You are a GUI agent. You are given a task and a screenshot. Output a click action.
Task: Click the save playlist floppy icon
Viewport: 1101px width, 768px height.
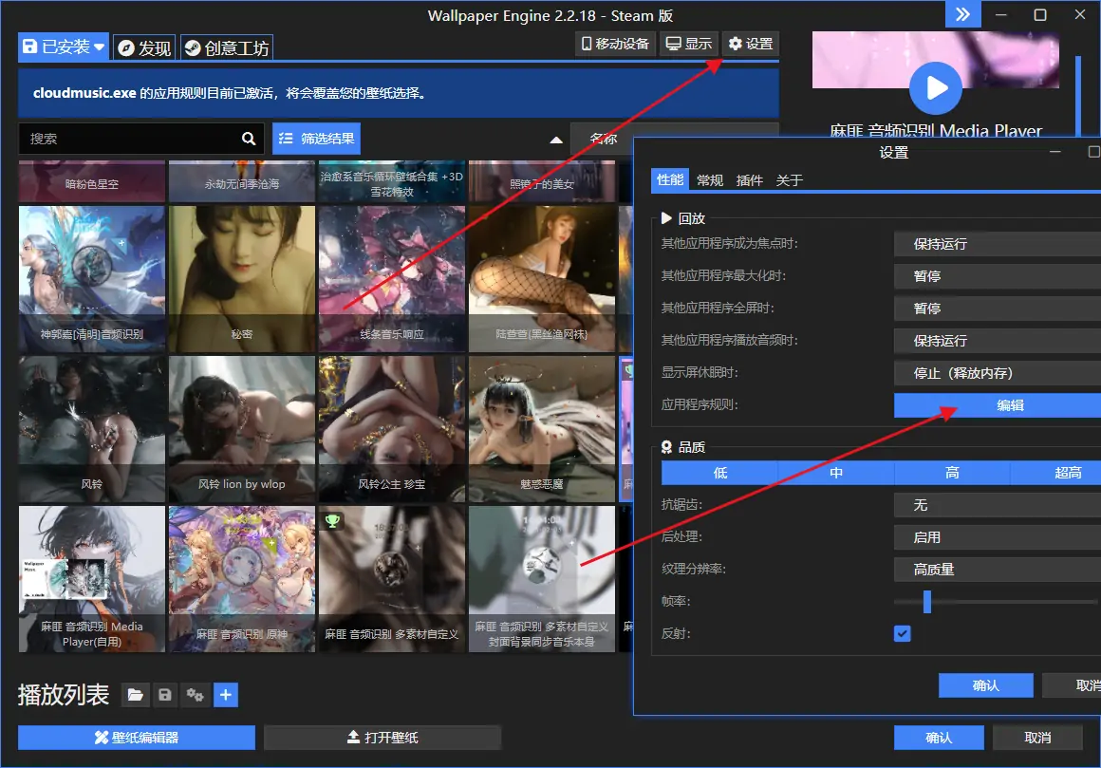165,696
